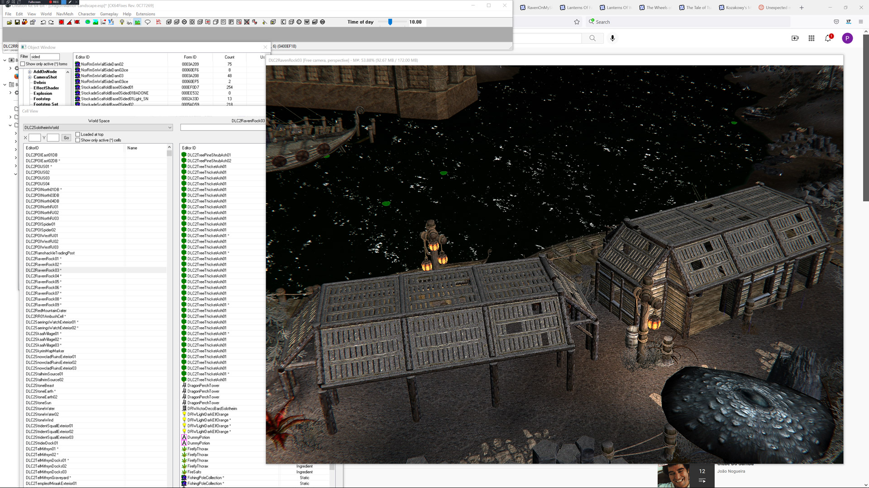The image size is (869, 488).
Task: Click the open folder toolbar icon
Action: (10, 22)
